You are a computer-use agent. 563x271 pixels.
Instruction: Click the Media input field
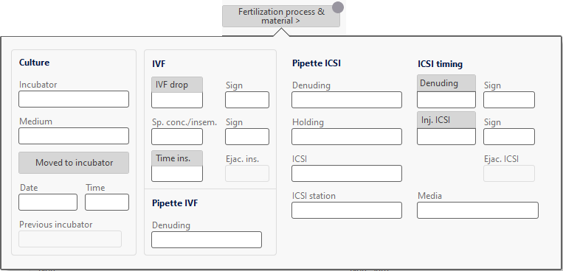click(477, 210)
